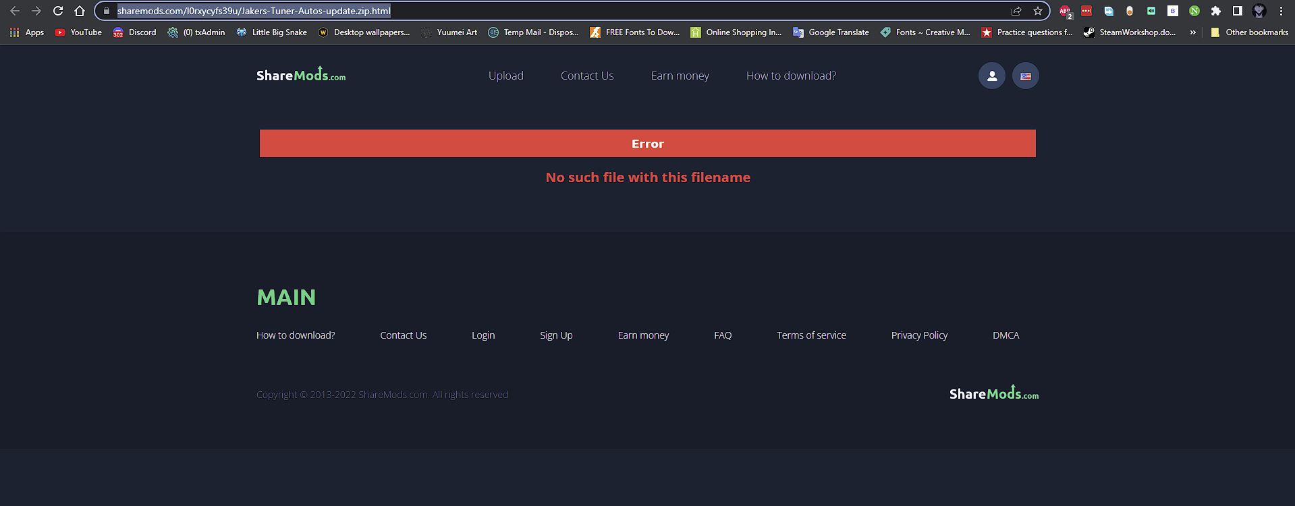The image size is (1295, 506).
Task: Open the YouTube bookmark
Action: (x=78, y=32)
